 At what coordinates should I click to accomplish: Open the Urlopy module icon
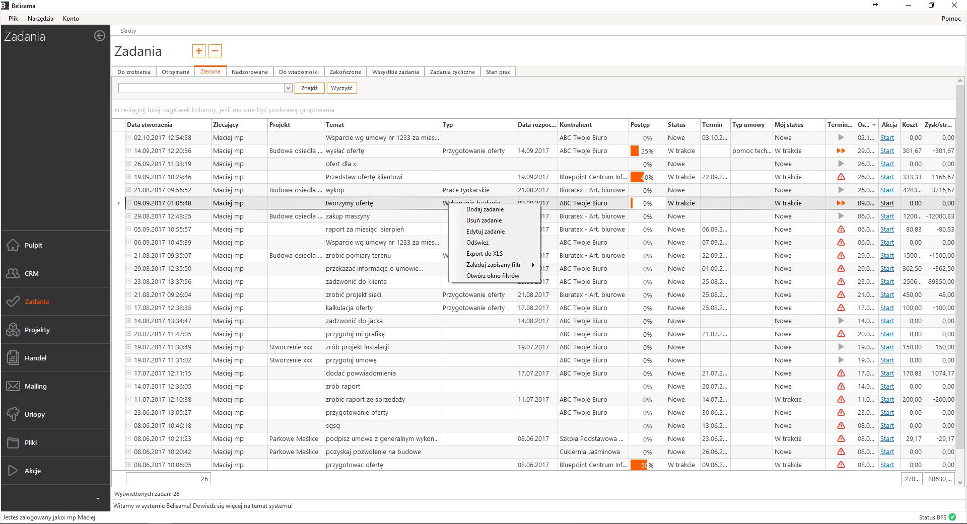[x=13, y=414]
